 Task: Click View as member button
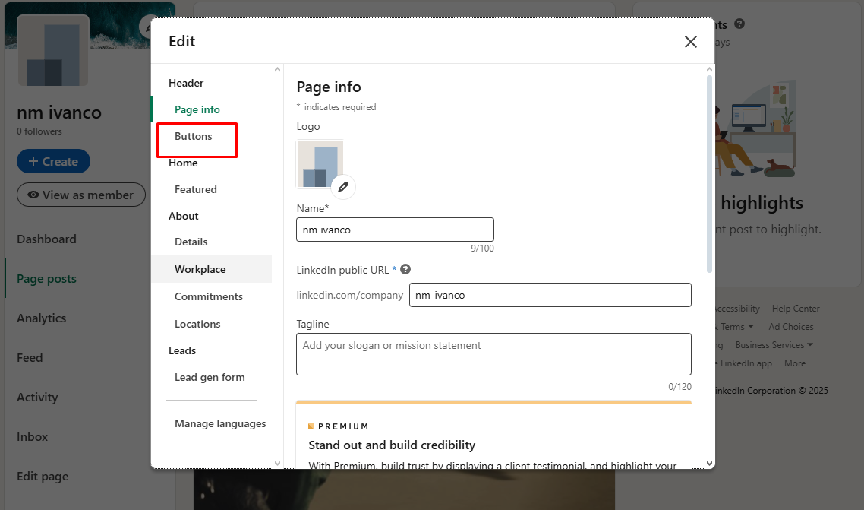81,195
